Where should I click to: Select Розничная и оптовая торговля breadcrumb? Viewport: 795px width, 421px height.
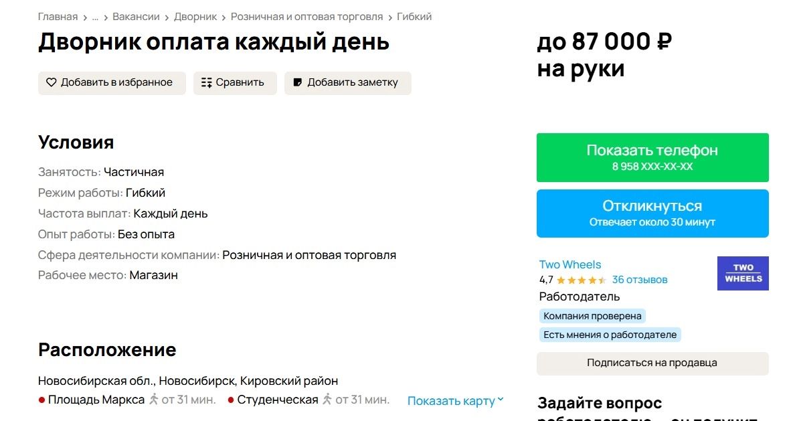coord(306,17)
